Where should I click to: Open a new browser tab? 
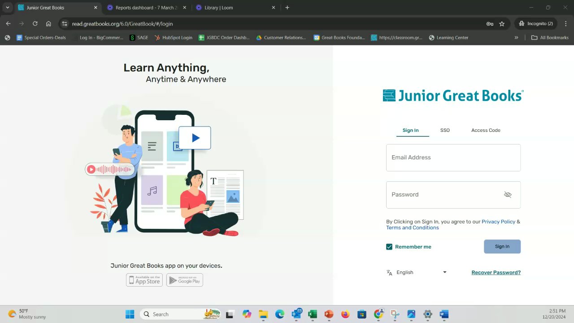tap(287, 8)
